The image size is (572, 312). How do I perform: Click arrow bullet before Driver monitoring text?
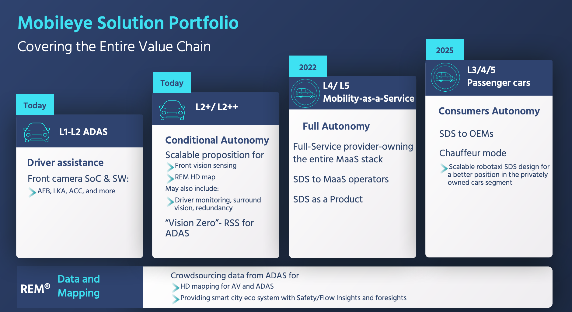point(170,201)
